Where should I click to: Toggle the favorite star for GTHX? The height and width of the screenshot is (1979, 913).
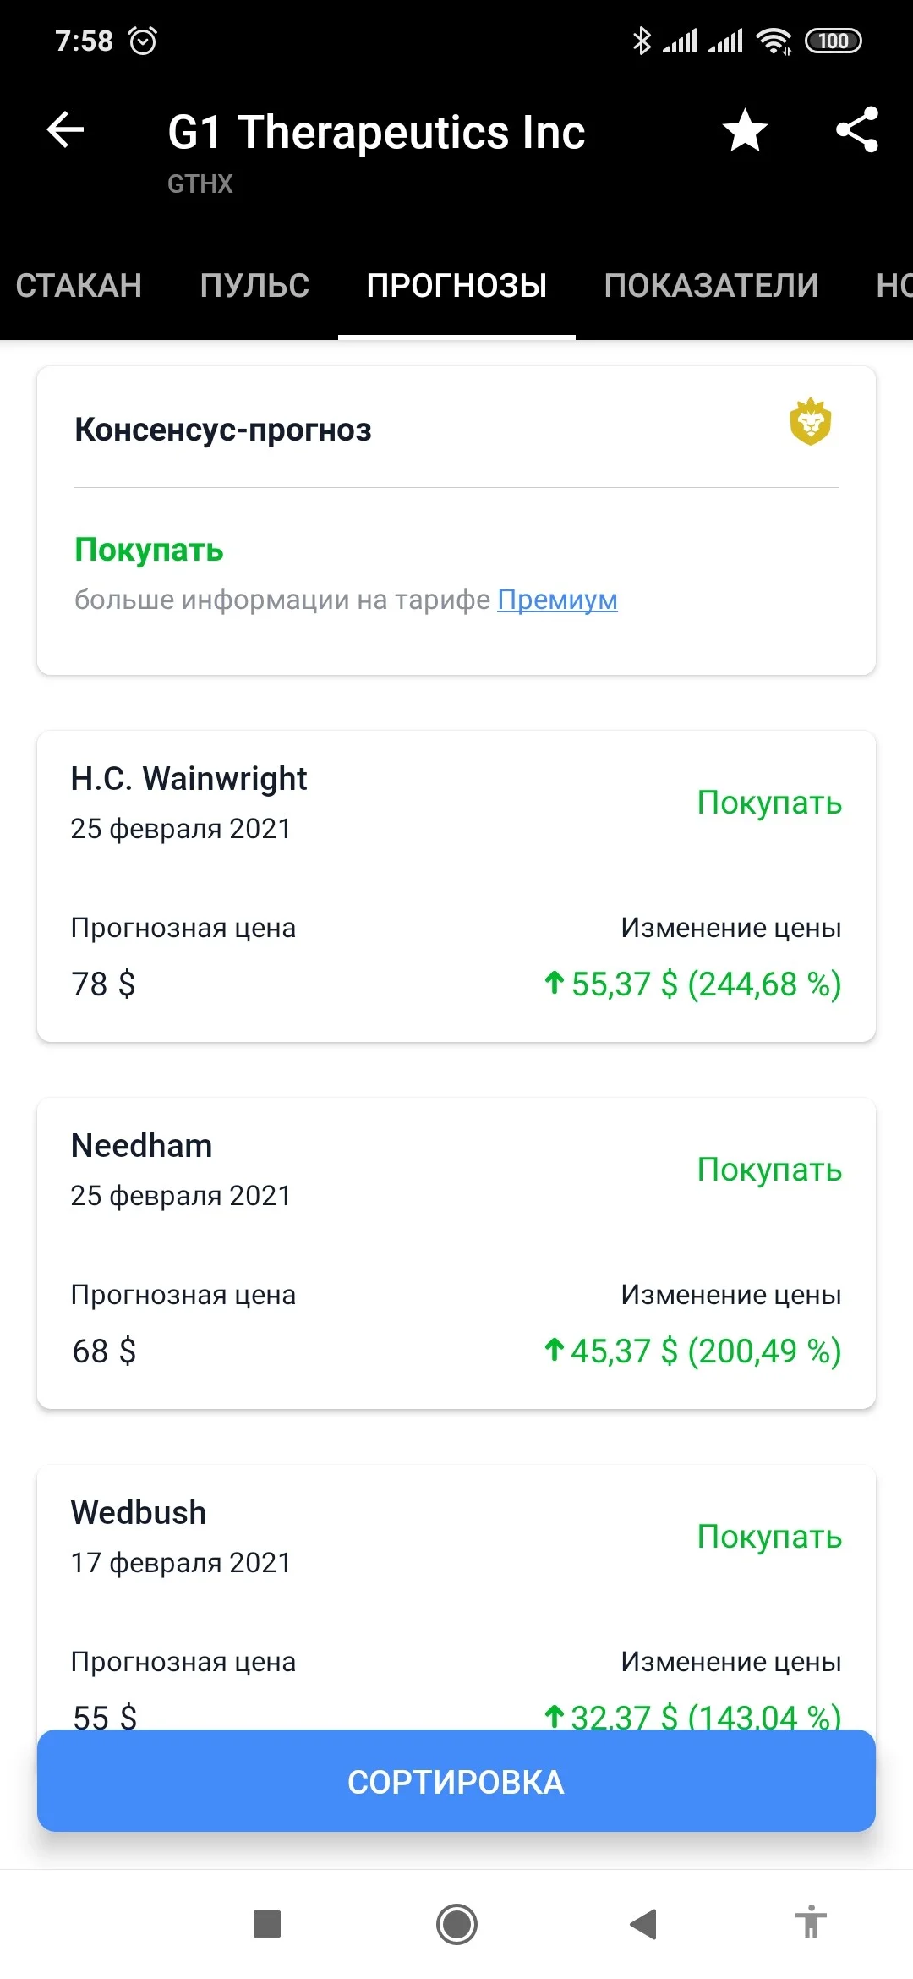(745, 131)
